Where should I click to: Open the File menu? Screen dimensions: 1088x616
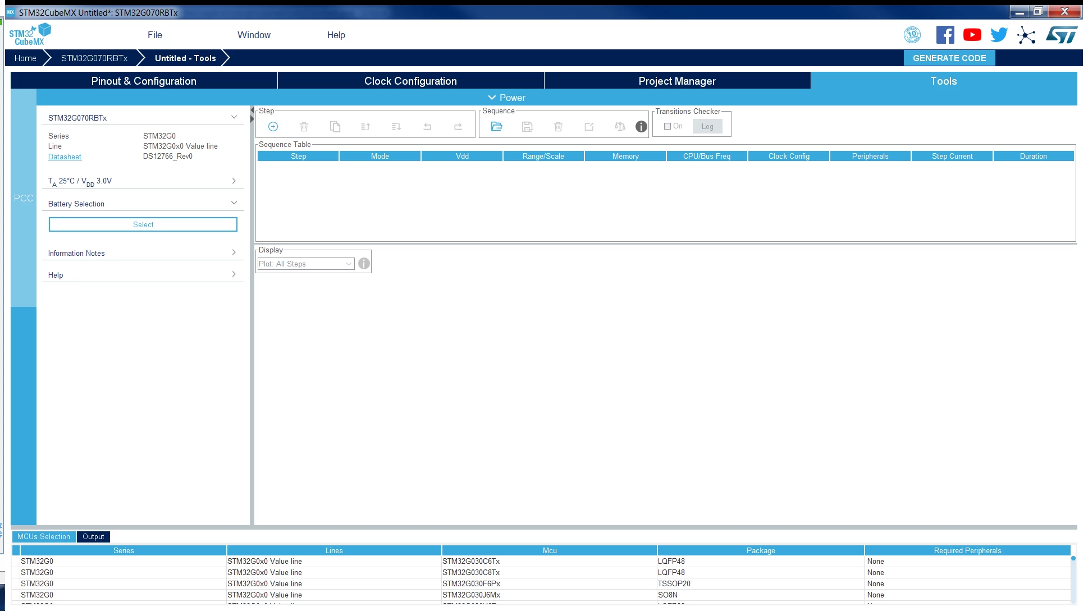tap(155, 35)
